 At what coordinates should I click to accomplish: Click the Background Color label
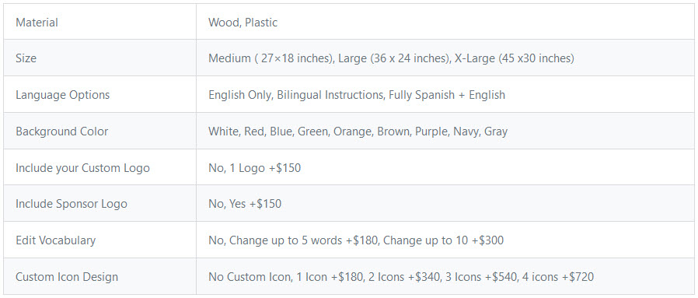[x=62, y=131]
